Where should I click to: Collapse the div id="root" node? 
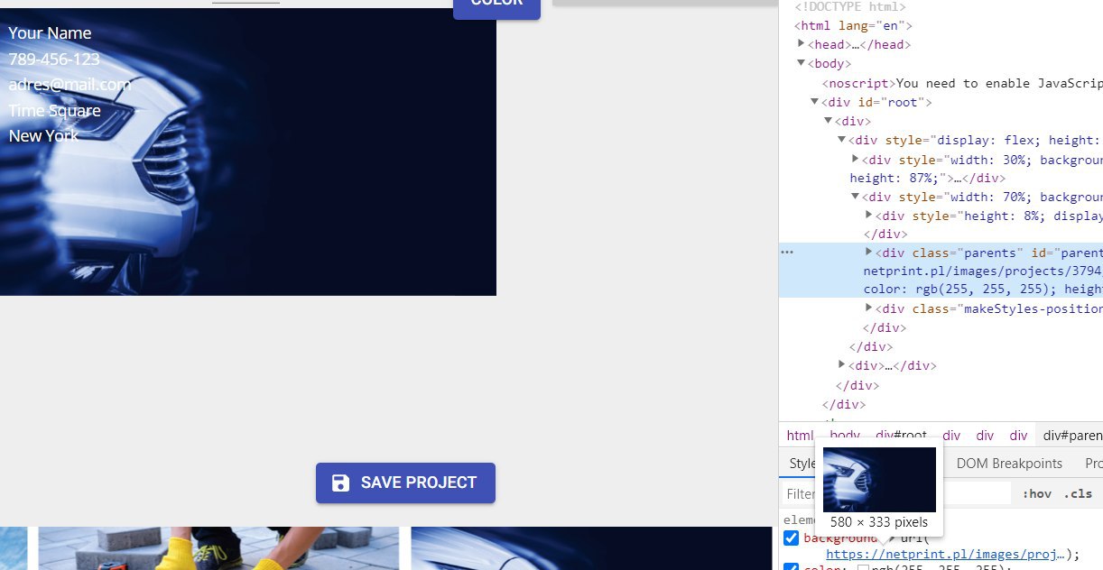815,102
